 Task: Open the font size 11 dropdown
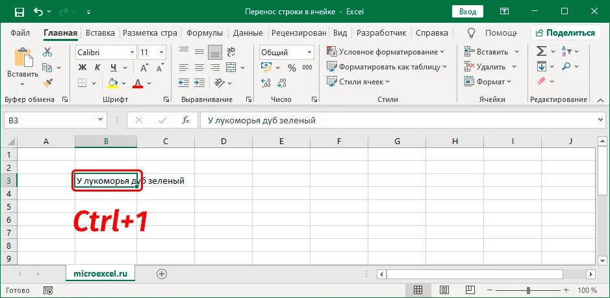pyautogui.click(x=162, y=52)
